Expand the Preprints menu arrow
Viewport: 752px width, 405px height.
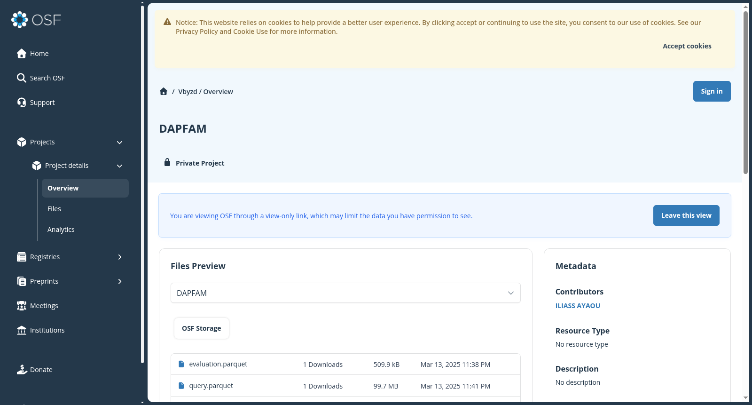point(119,281)
